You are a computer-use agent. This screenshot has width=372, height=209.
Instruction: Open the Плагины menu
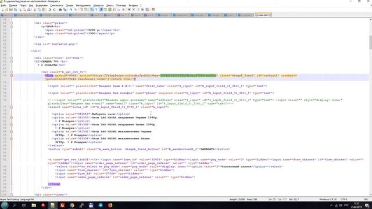tap(121, 5)
